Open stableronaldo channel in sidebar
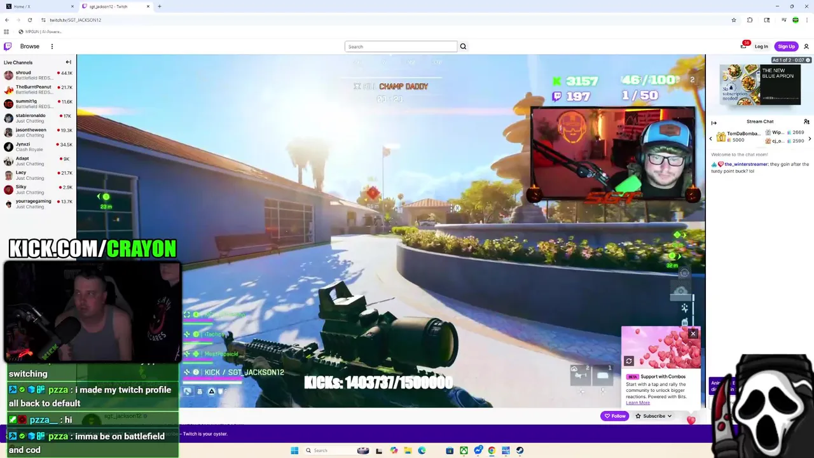Screen dimensions: 814x458 [x=38, y=118]
